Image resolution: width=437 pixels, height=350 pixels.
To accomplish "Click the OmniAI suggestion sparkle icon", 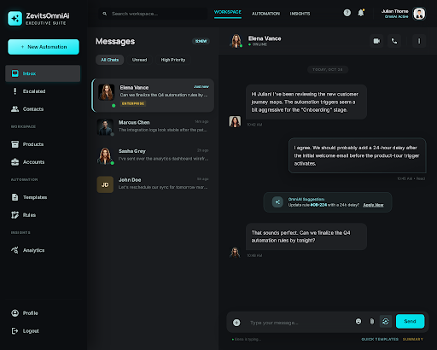I will tap(277, 202).
